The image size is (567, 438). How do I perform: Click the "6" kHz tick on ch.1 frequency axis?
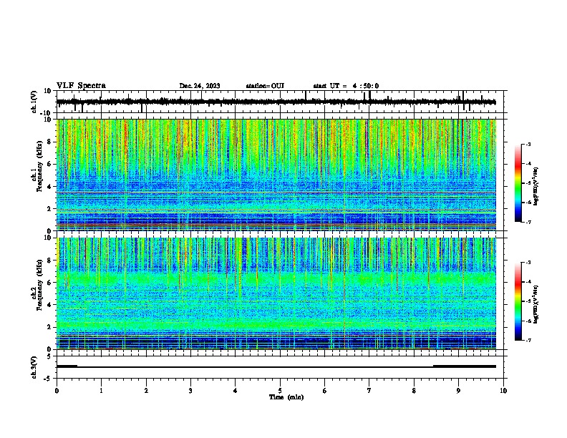(x=49, y=164)
